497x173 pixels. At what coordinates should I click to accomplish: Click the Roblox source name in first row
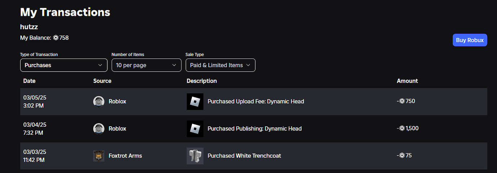click(x=117, y=102)
